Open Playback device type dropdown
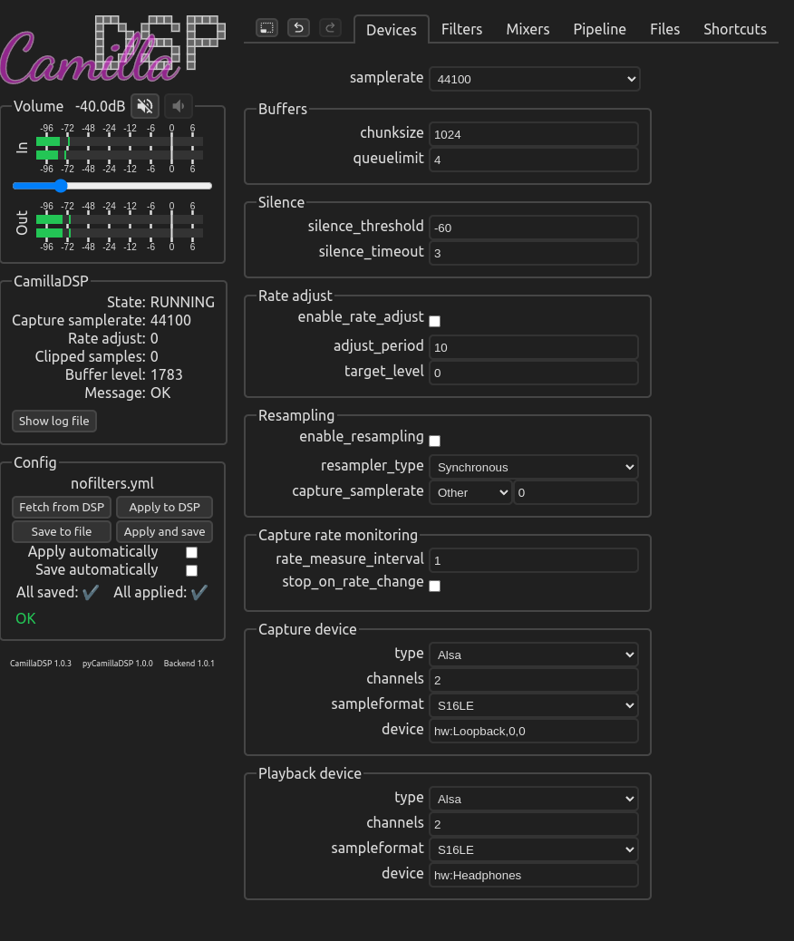 pos(534,799)
